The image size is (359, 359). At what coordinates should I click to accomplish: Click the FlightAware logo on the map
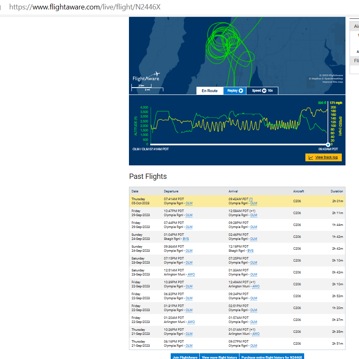coord(146,77)
